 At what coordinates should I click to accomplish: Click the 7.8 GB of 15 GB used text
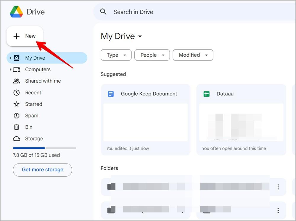pyautogui.click(x=36, y=155)
